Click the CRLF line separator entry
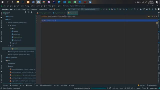160x90 pixels. click(128, 88)
